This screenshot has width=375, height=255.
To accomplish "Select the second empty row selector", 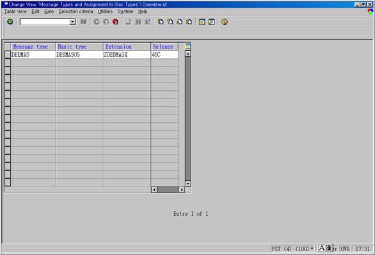I will 8,71.
